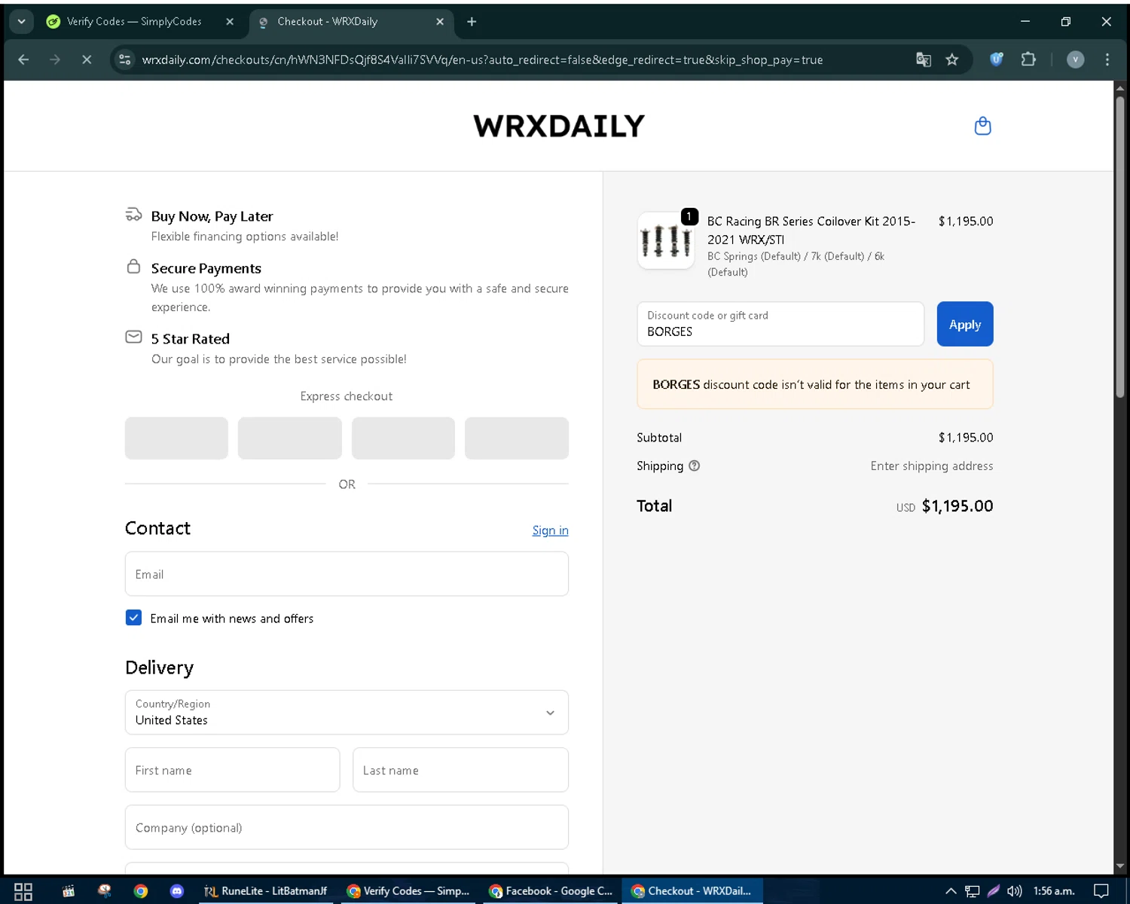Open the paint palette app in taskbar
Image resolution: width=1130 pixels, height=904 pixels.
point(105,891)
